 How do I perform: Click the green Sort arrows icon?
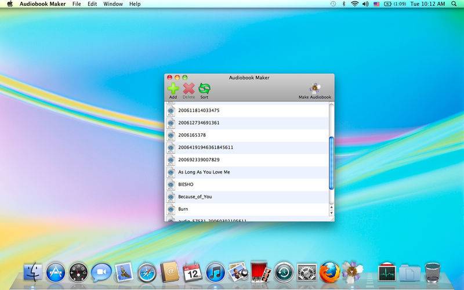[204, 89]
